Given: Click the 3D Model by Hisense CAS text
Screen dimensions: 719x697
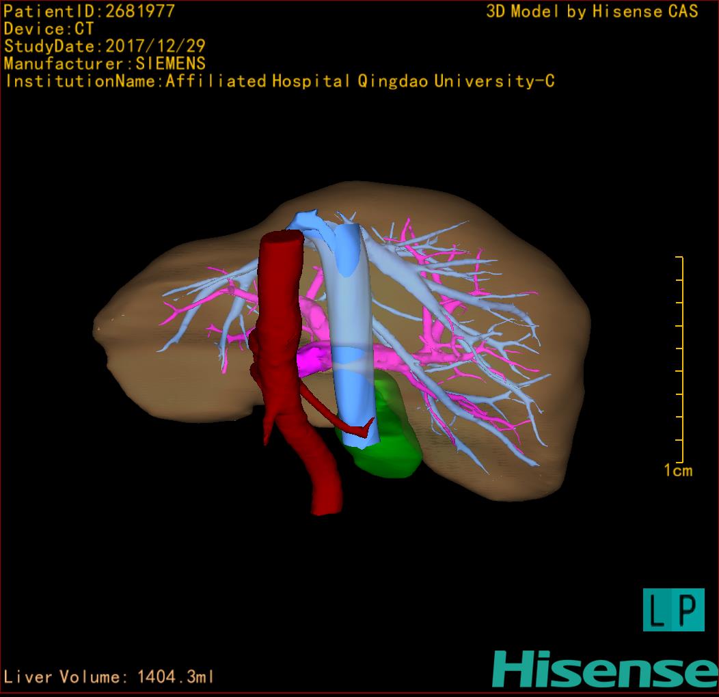Looking at the screenshot, I should point(592,12).
